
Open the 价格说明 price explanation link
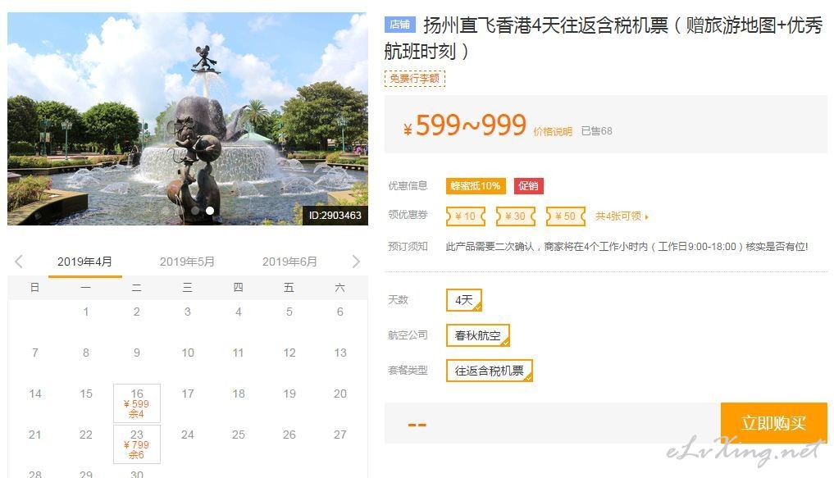pos(553,131)
